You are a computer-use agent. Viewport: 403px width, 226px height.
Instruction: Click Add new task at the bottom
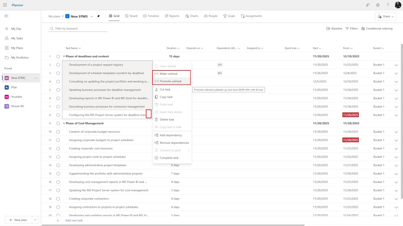coord(74,220)
